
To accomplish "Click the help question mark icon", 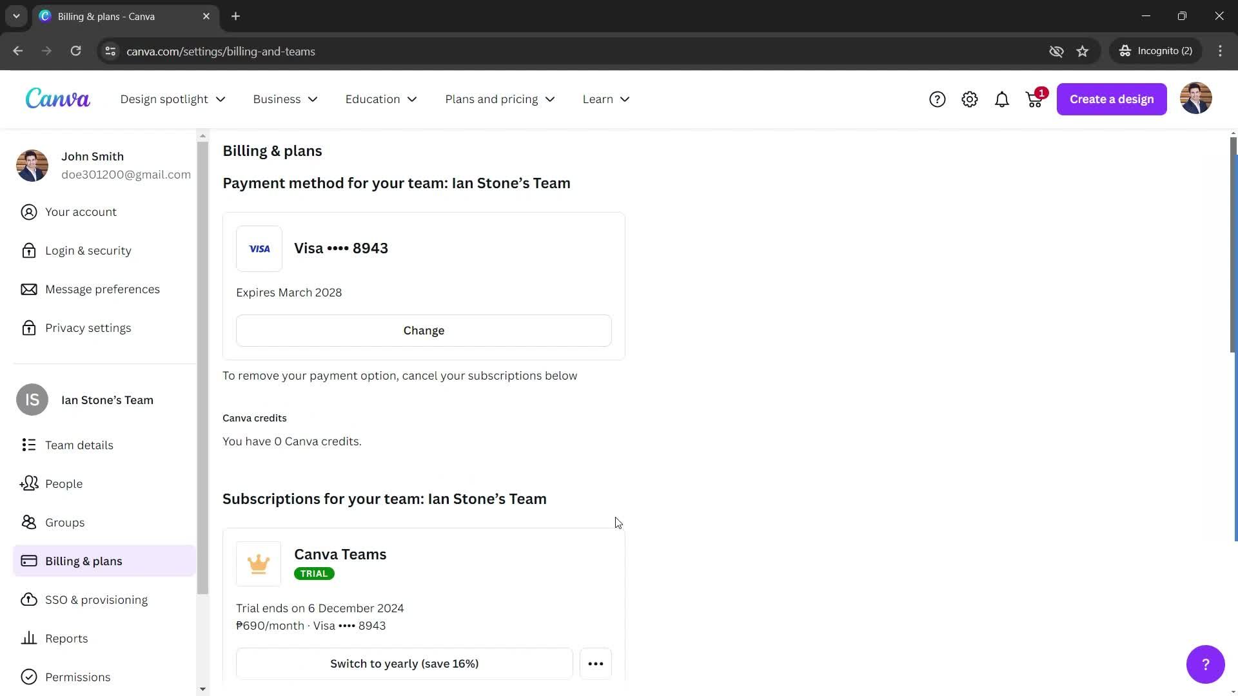I will 937,99.
